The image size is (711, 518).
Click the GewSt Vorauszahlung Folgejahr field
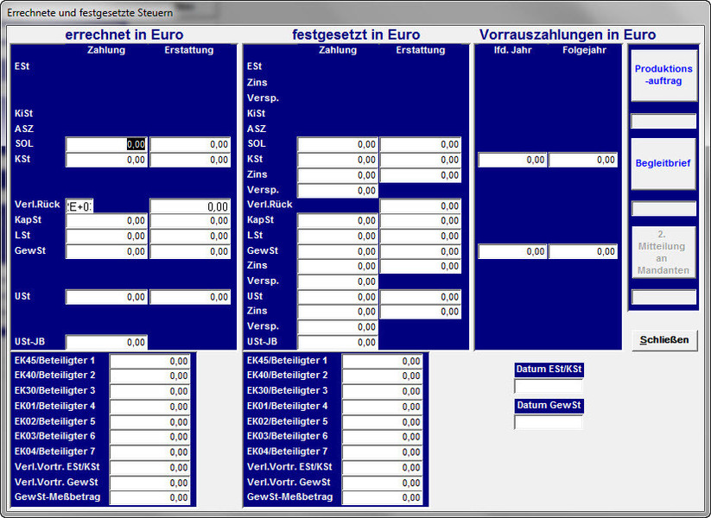coord(583,251)
